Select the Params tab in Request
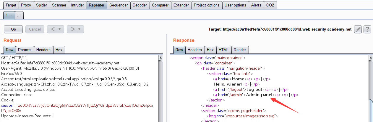Viewport: 373px width, 122px height. [x=25, y=50]
